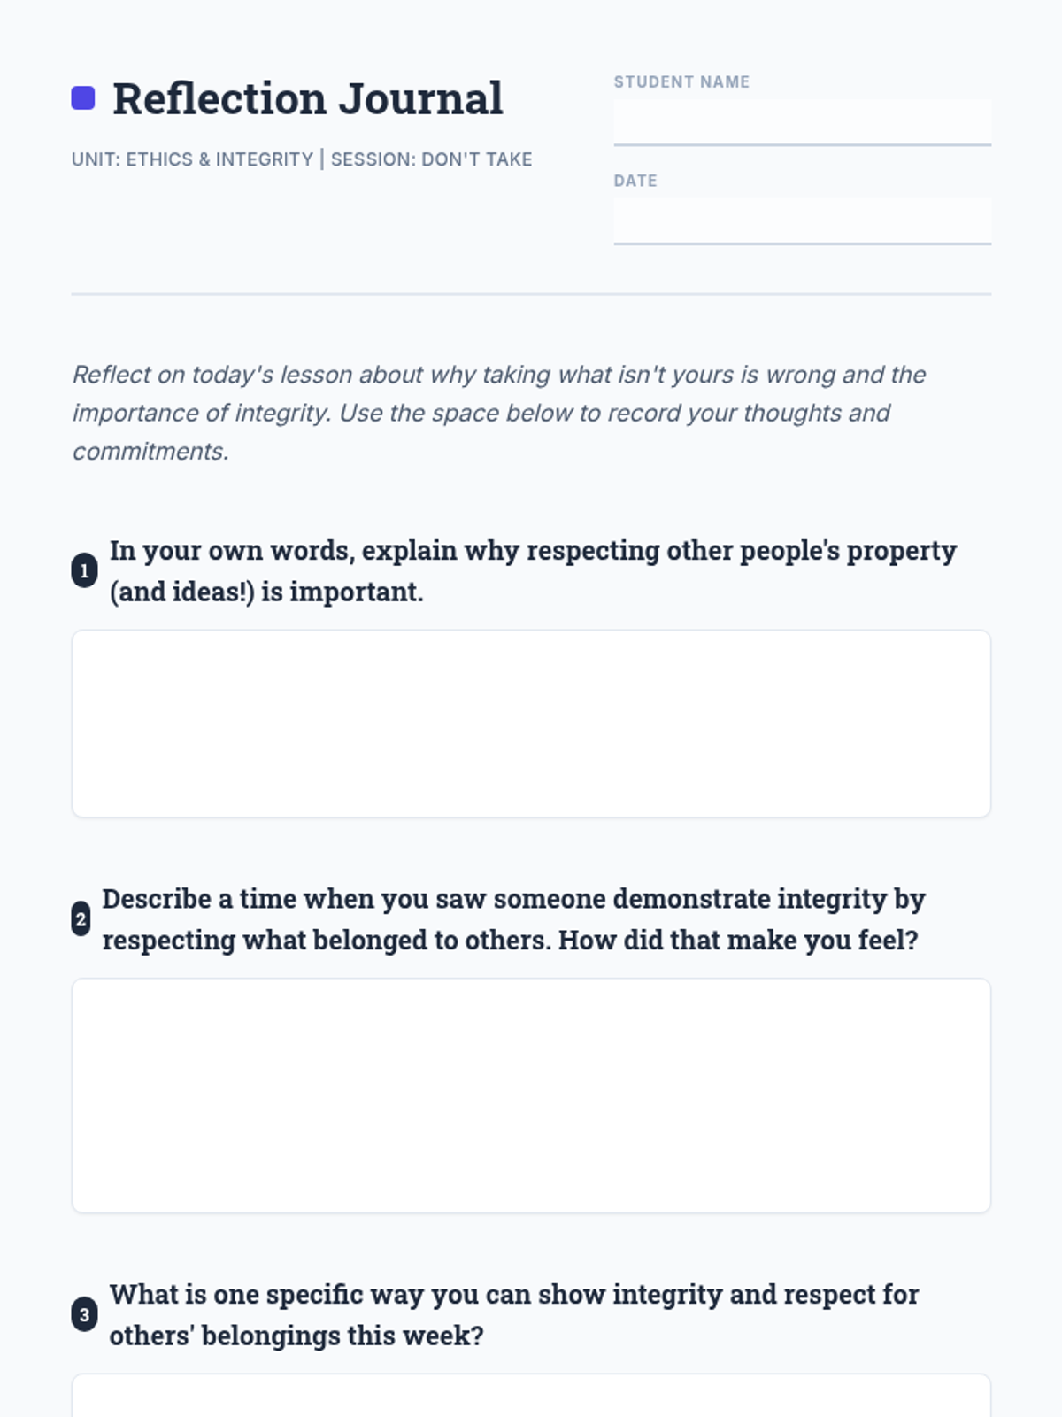This screenshot has width=1062, height=1417.
Task: Click the Unit: Ethics & Integrity text
Action: [192, 159]
